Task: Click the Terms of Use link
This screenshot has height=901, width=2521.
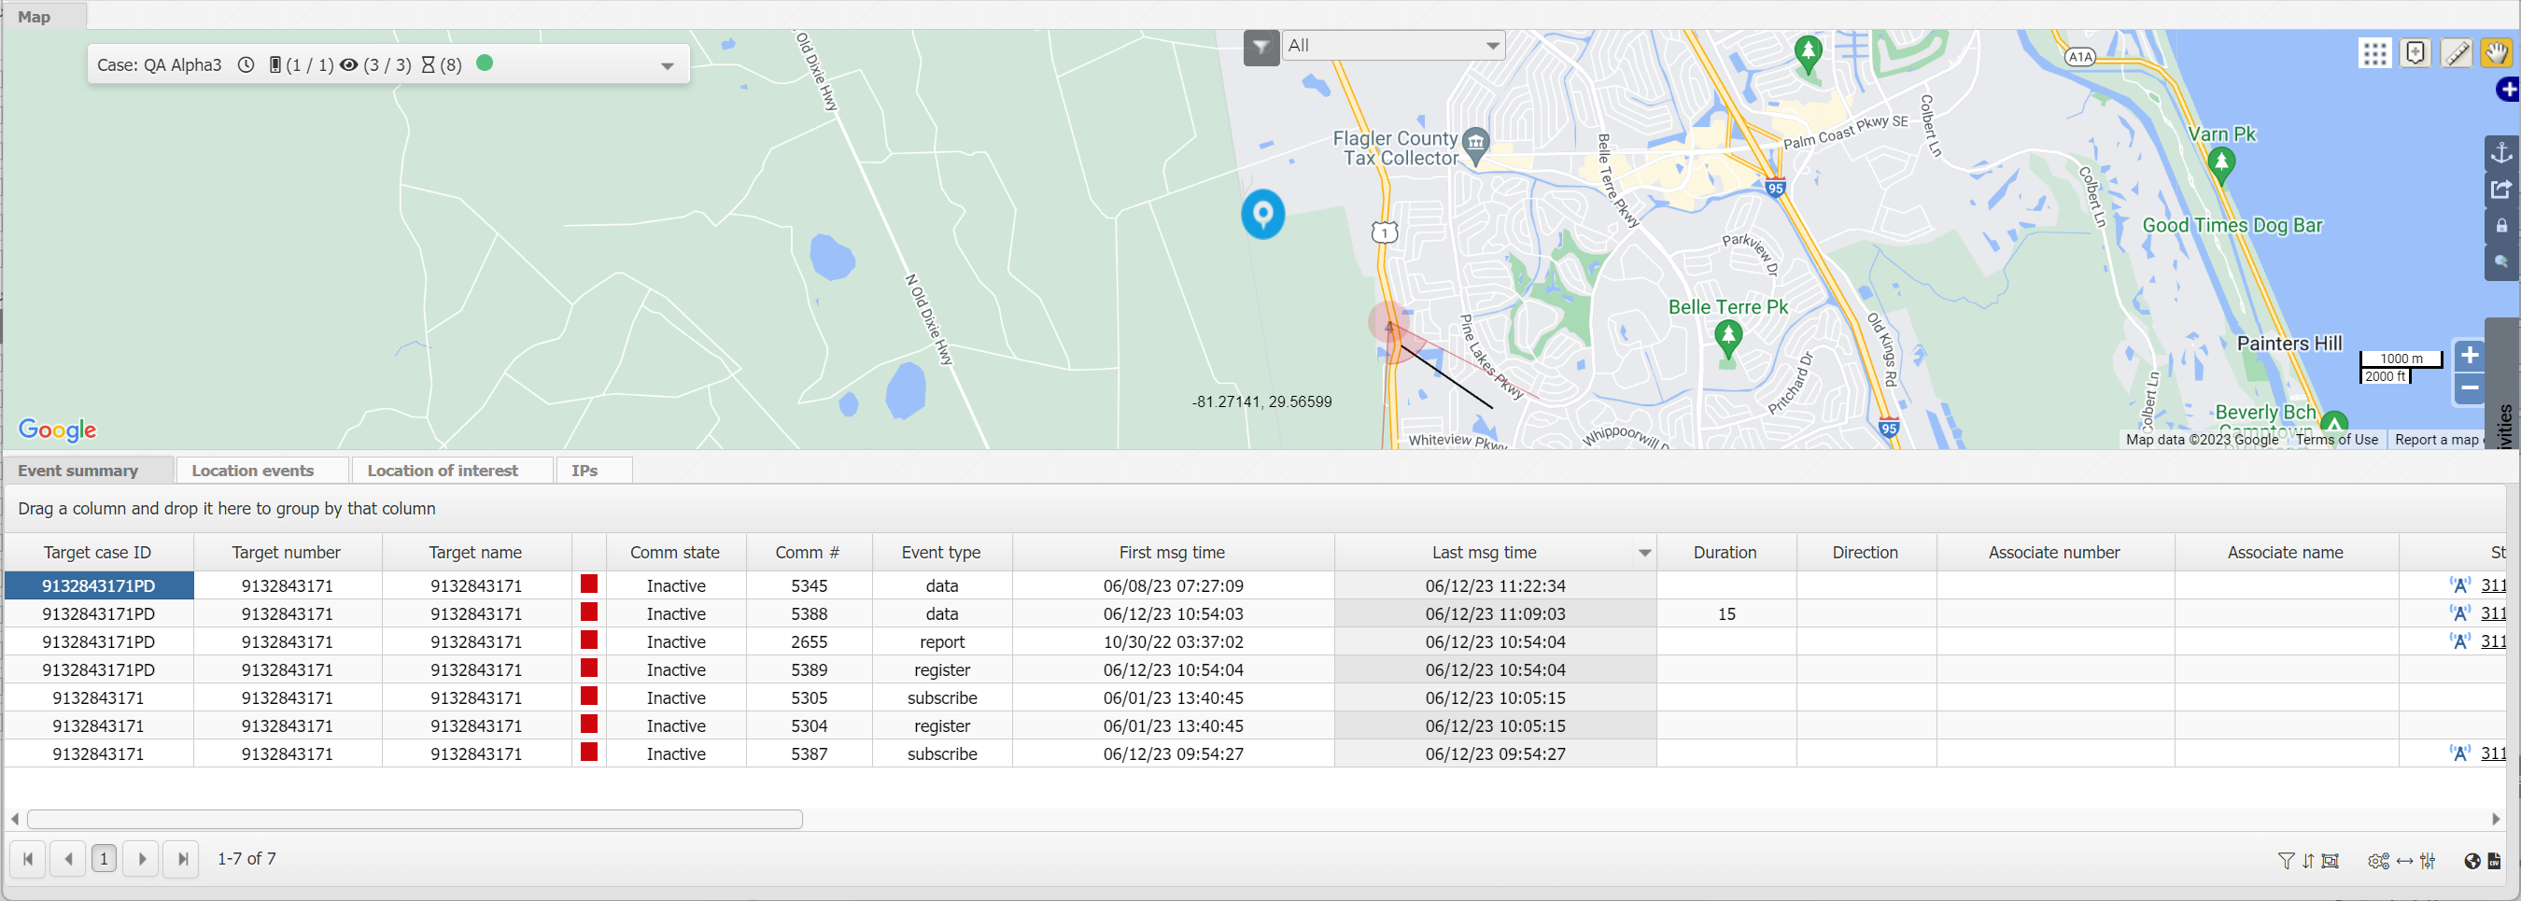Action: [2336, 439]
